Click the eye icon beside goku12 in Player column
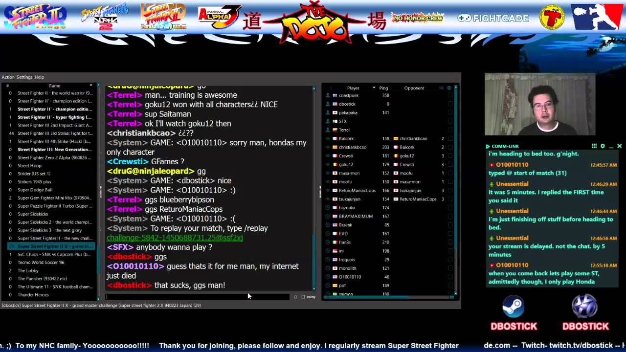 pyautogui.click(x=328, y=165)
